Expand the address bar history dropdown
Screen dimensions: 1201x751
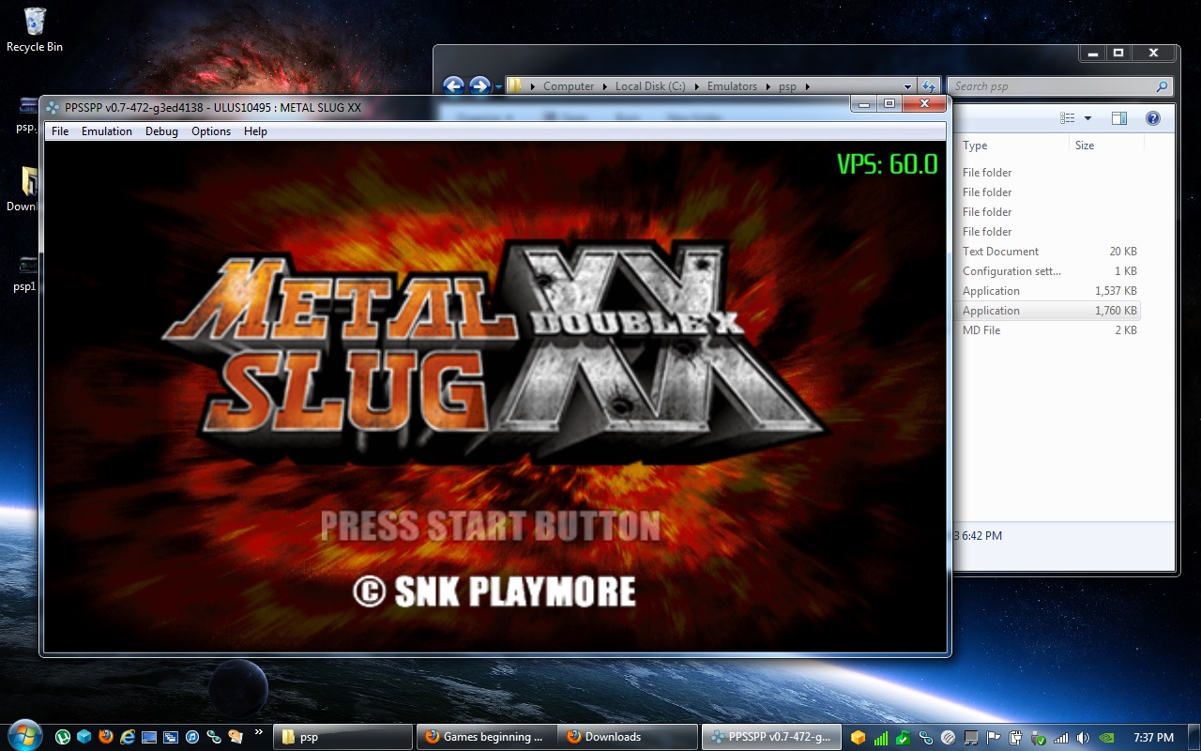click(907, 86)
